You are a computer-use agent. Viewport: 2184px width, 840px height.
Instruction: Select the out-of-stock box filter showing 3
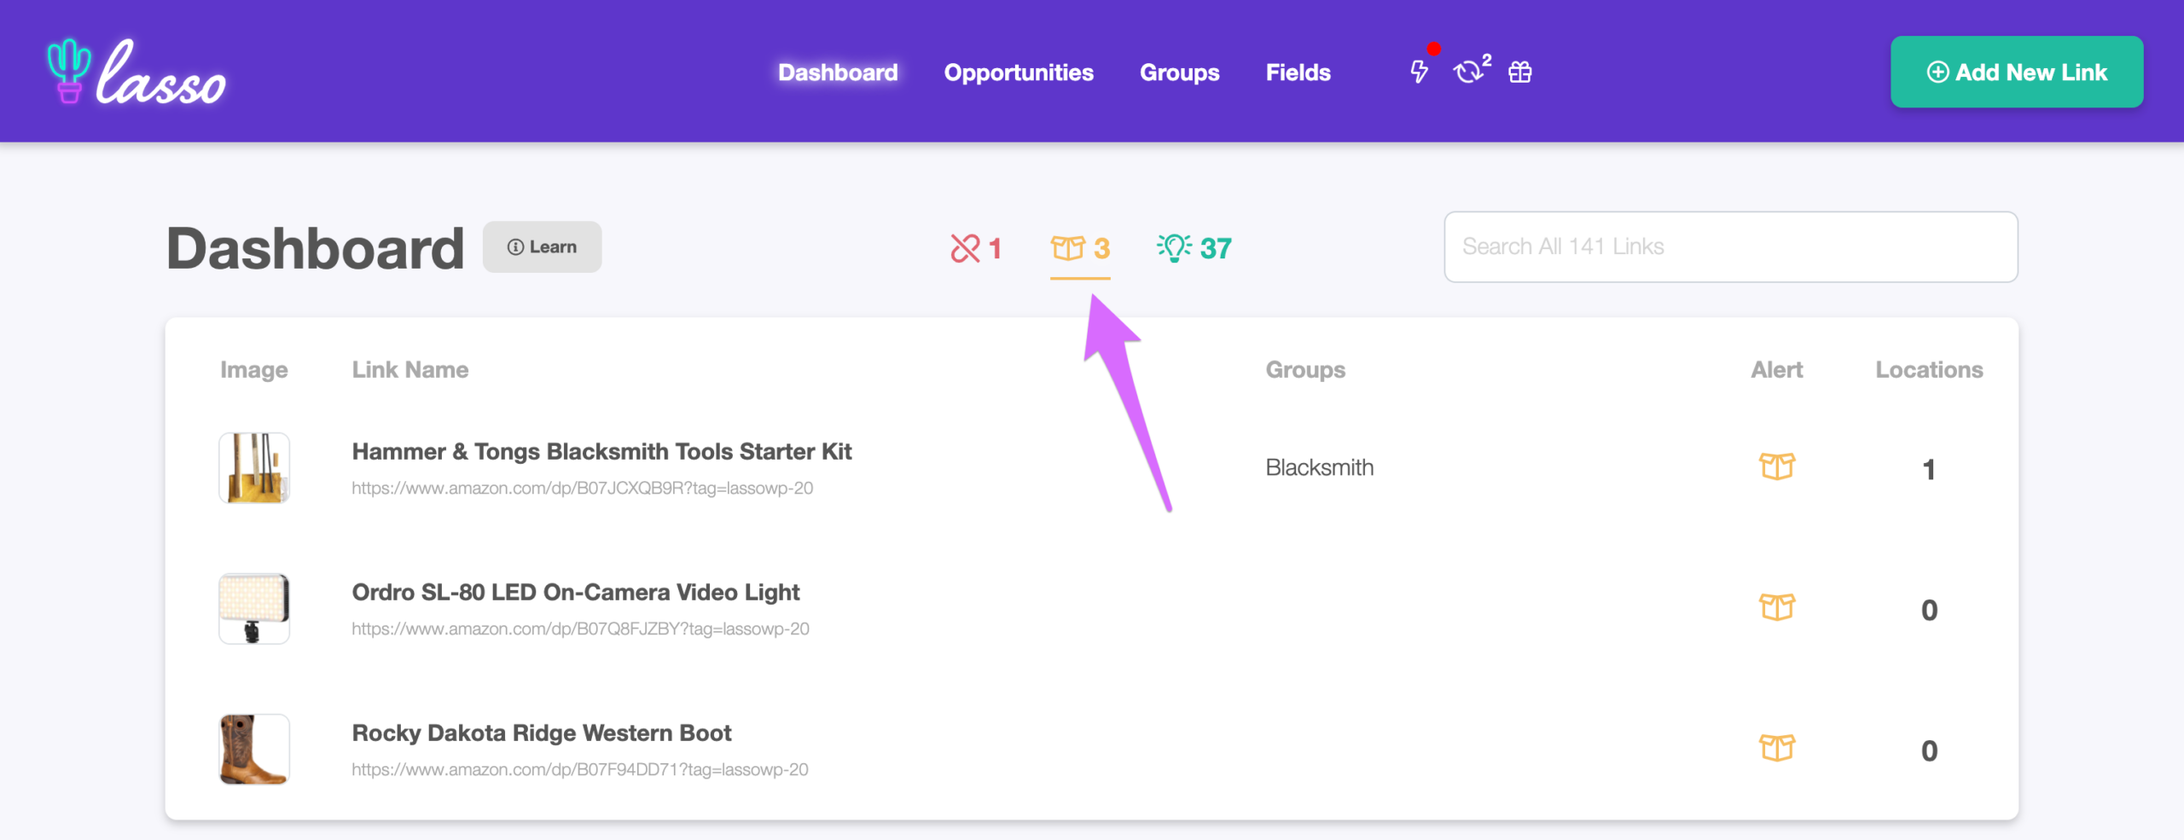(x=1080, y=248)
